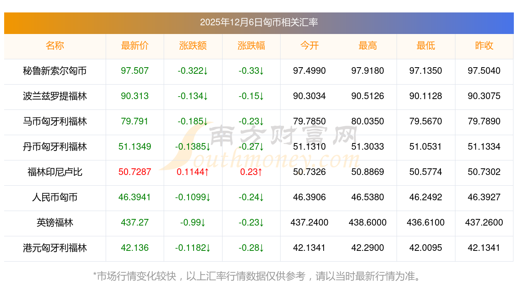Select the '最高' column header
518x289 pixels.
pos(368,46)
